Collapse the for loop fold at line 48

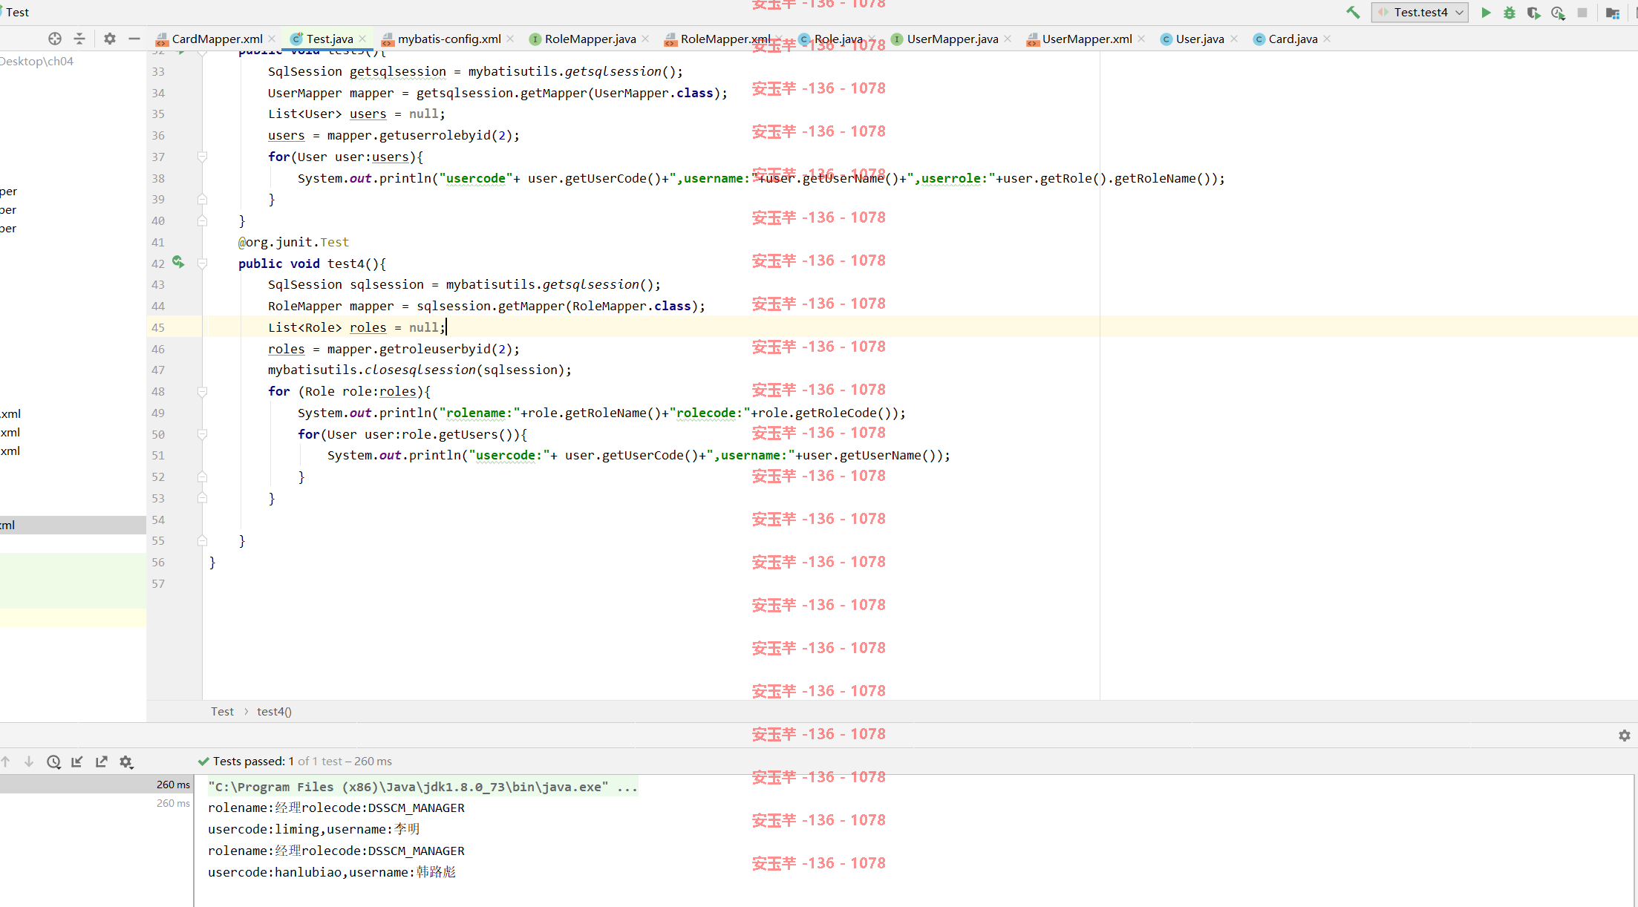(x=202, y=391)
